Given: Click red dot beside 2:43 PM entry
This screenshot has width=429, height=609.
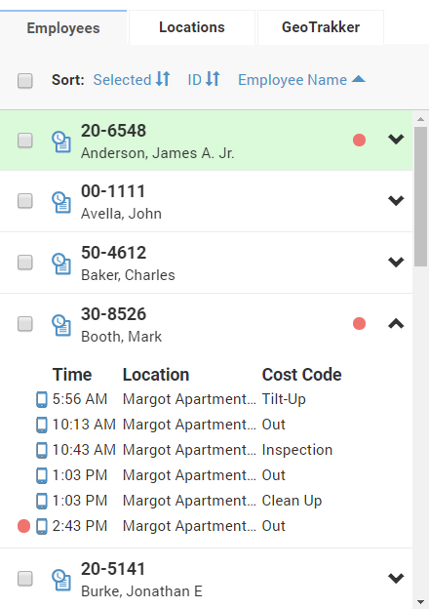Looking at the screenshot, I should point(23,526).
